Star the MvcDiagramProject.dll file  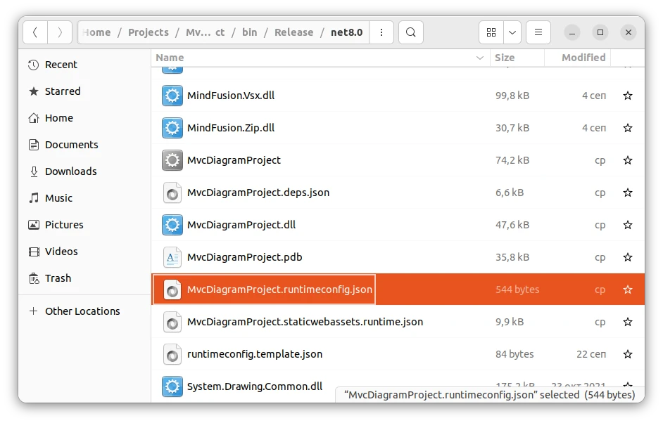(x=627, y=225)
